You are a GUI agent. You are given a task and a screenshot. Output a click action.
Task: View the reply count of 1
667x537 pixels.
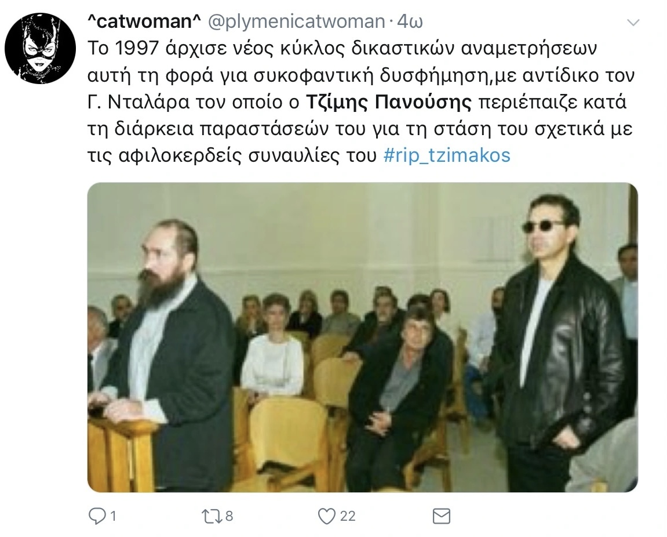coord(113,516)
